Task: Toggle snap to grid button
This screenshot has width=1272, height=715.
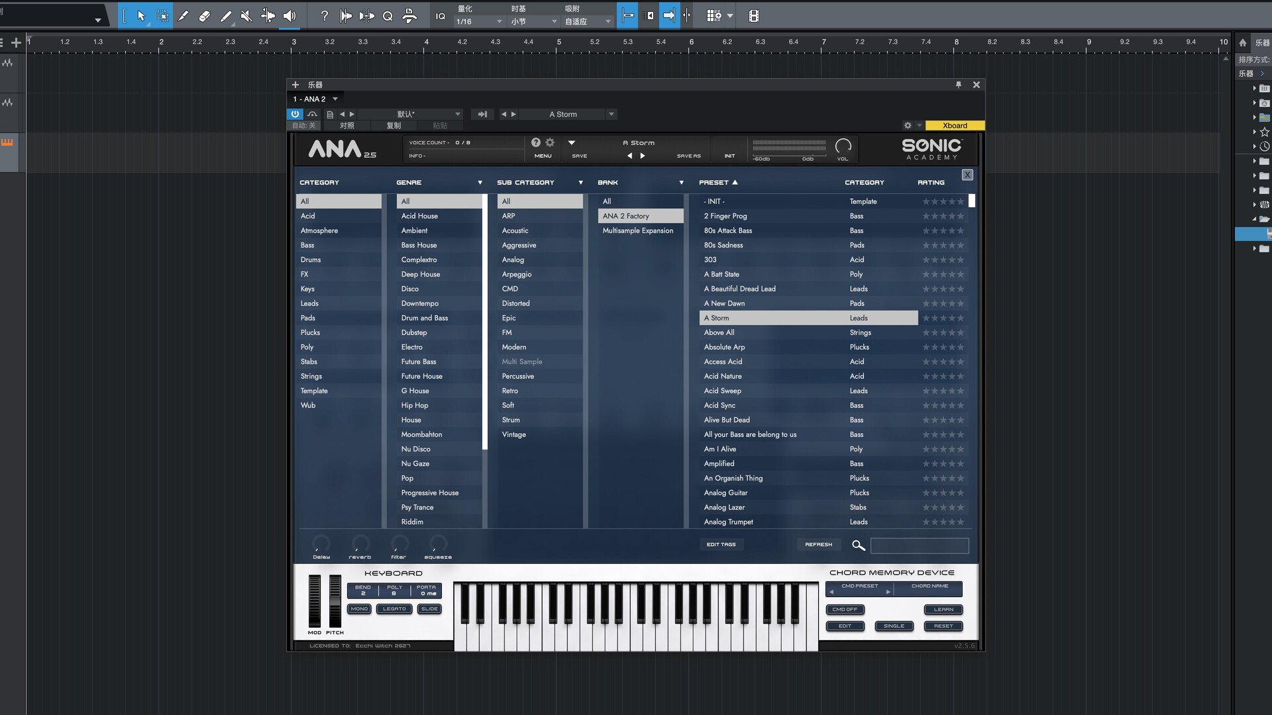Action: coord(627,16)
